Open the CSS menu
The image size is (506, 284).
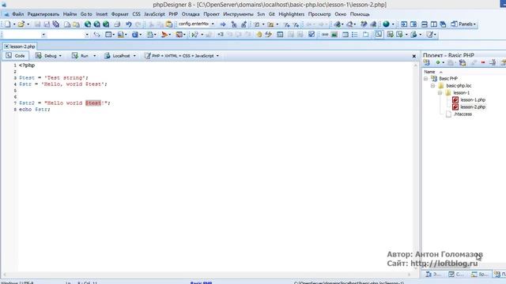(x=136, y=14)
